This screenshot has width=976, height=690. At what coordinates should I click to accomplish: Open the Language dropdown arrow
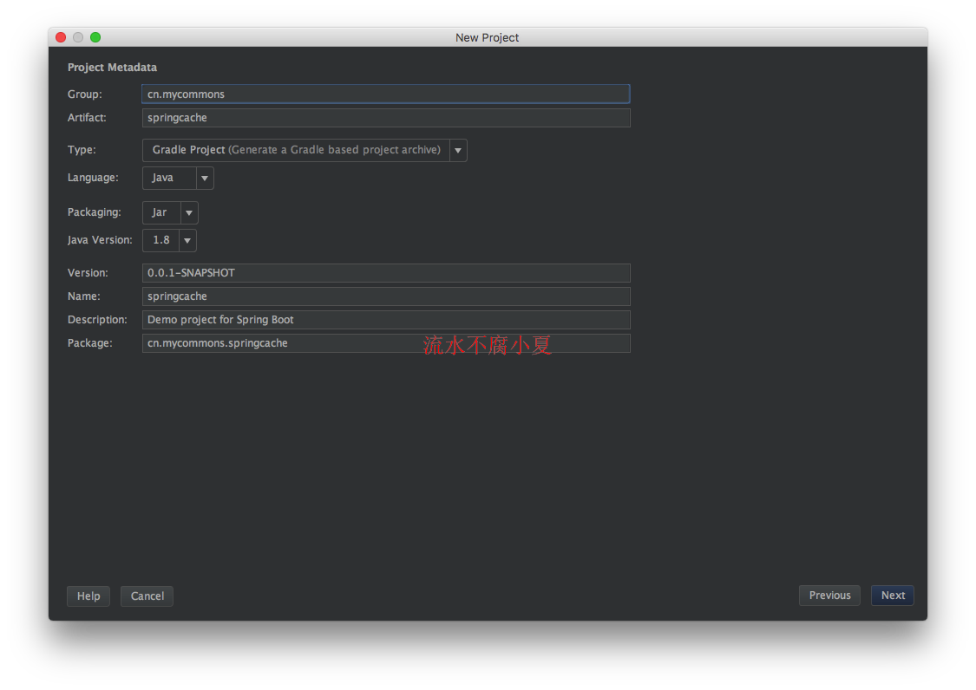pyautogui.click(x=205, y=178)
